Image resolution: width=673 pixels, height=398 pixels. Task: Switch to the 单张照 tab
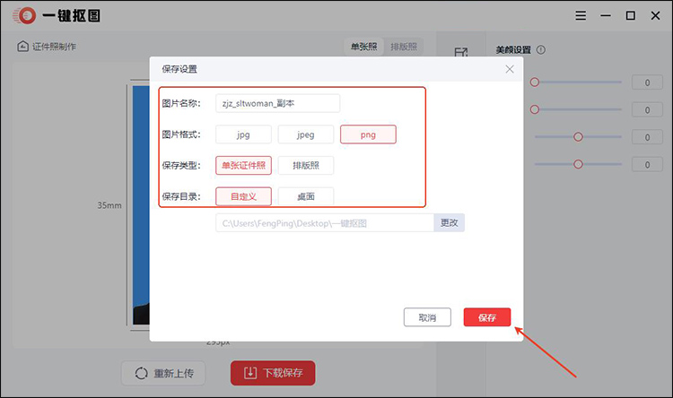(x=364, y=47)
